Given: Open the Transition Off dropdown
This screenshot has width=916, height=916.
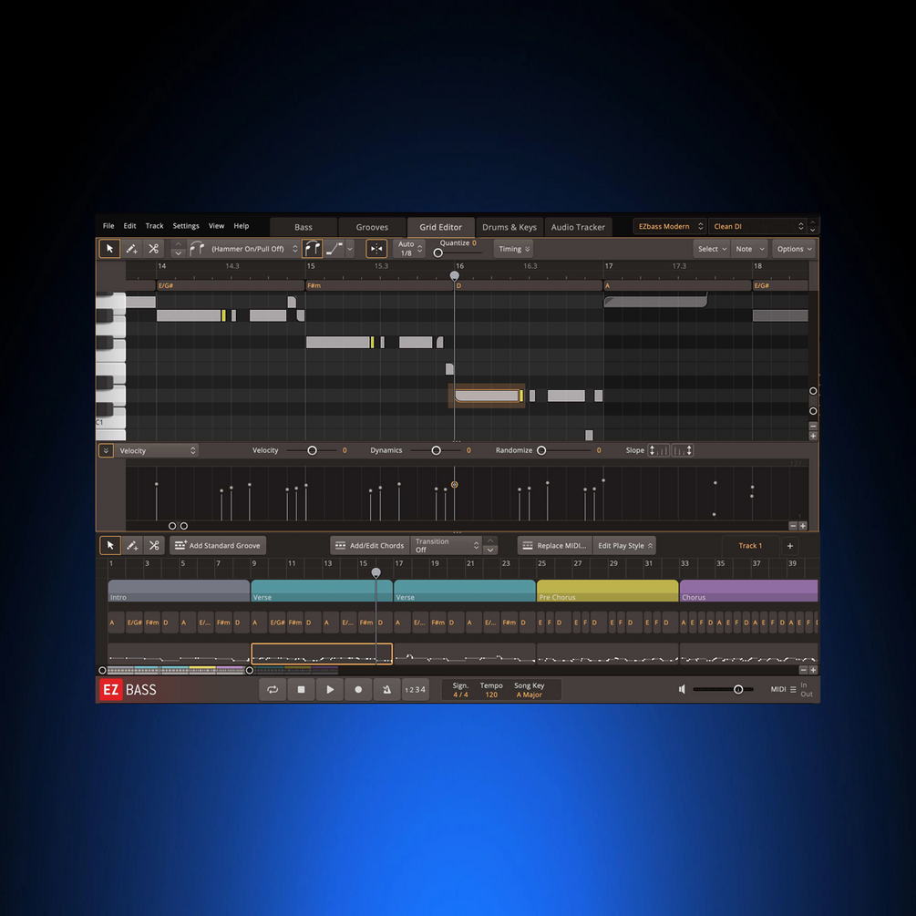Looking at the screenshot, I should (x=447, y=546).
